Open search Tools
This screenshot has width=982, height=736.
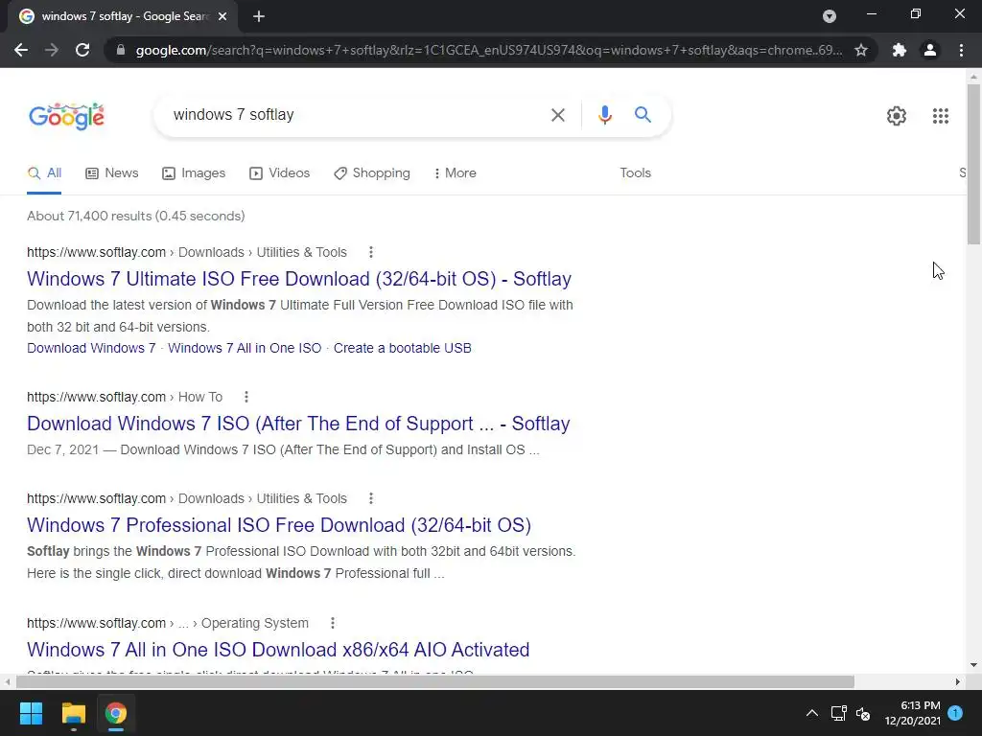pos(635,173)
